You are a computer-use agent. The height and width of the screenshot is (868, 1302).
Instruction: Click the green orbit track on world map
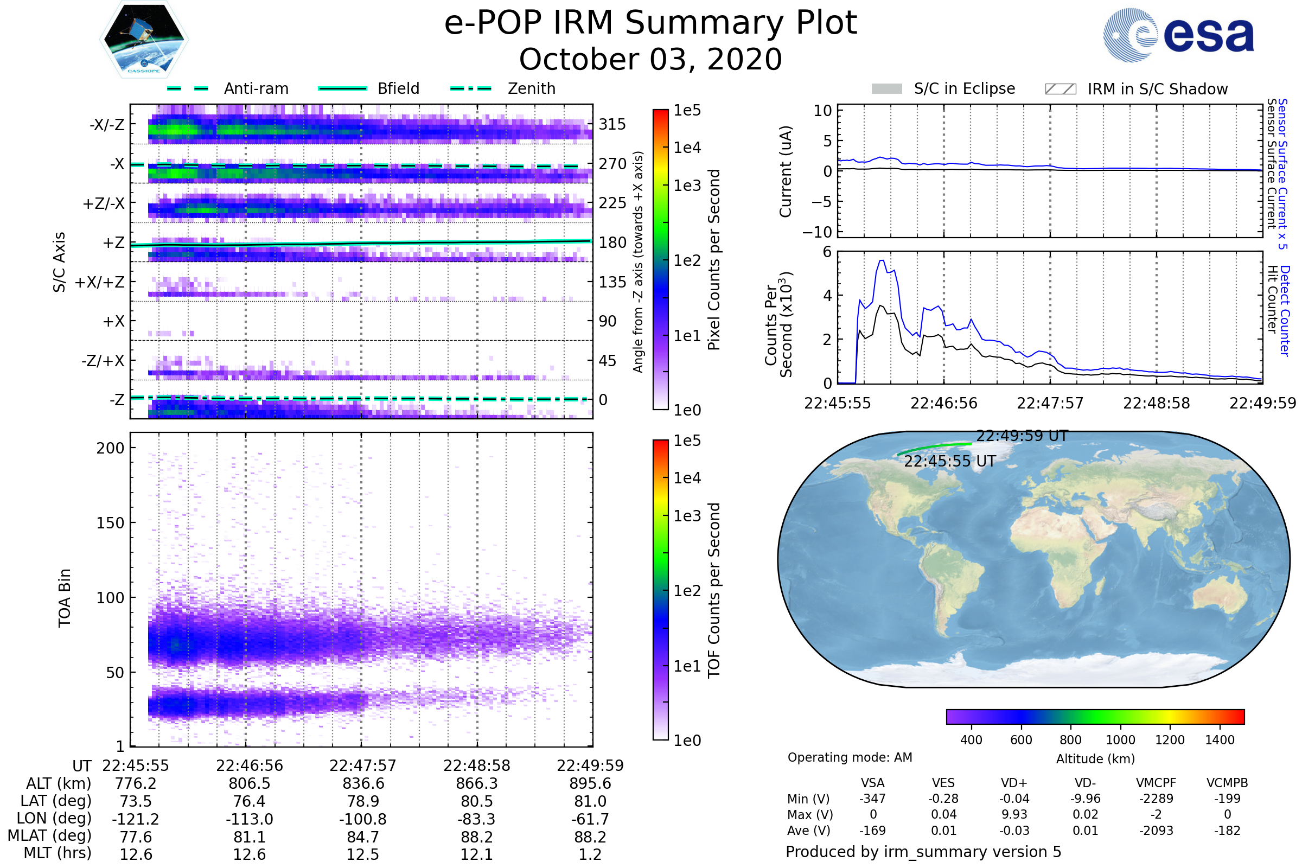point(935,447)
